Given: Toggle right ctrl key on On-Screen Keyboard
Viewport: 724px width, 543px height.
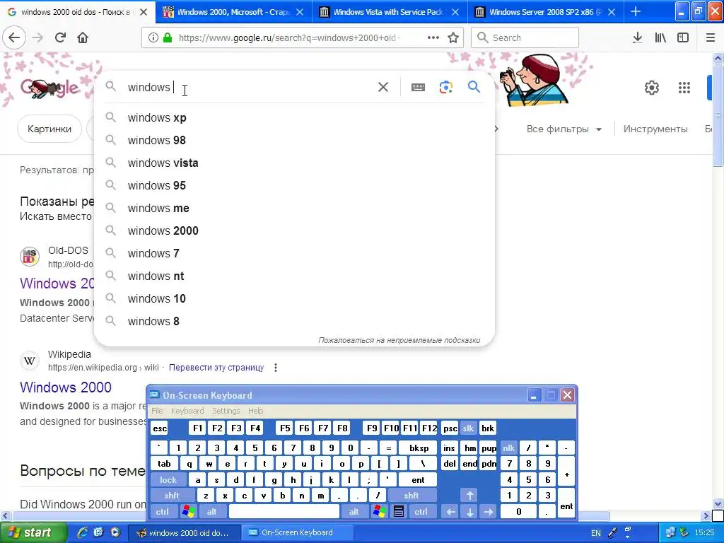Looking at the screenshot, I should click(x=421, y=512).
